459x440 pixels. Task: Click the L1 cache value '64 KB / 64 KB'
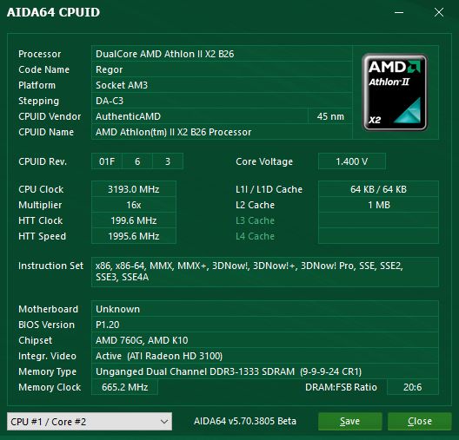point(378,189)
